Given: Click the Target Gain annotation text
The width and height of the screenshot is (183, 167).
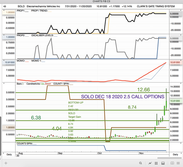Looking at the screenshot, I should pos(75,117).
